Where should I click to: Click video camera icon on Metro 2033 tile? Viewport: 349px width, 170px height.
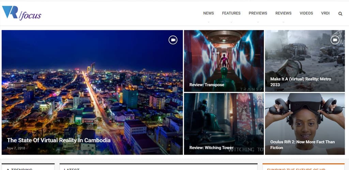(x=335, y=40)
